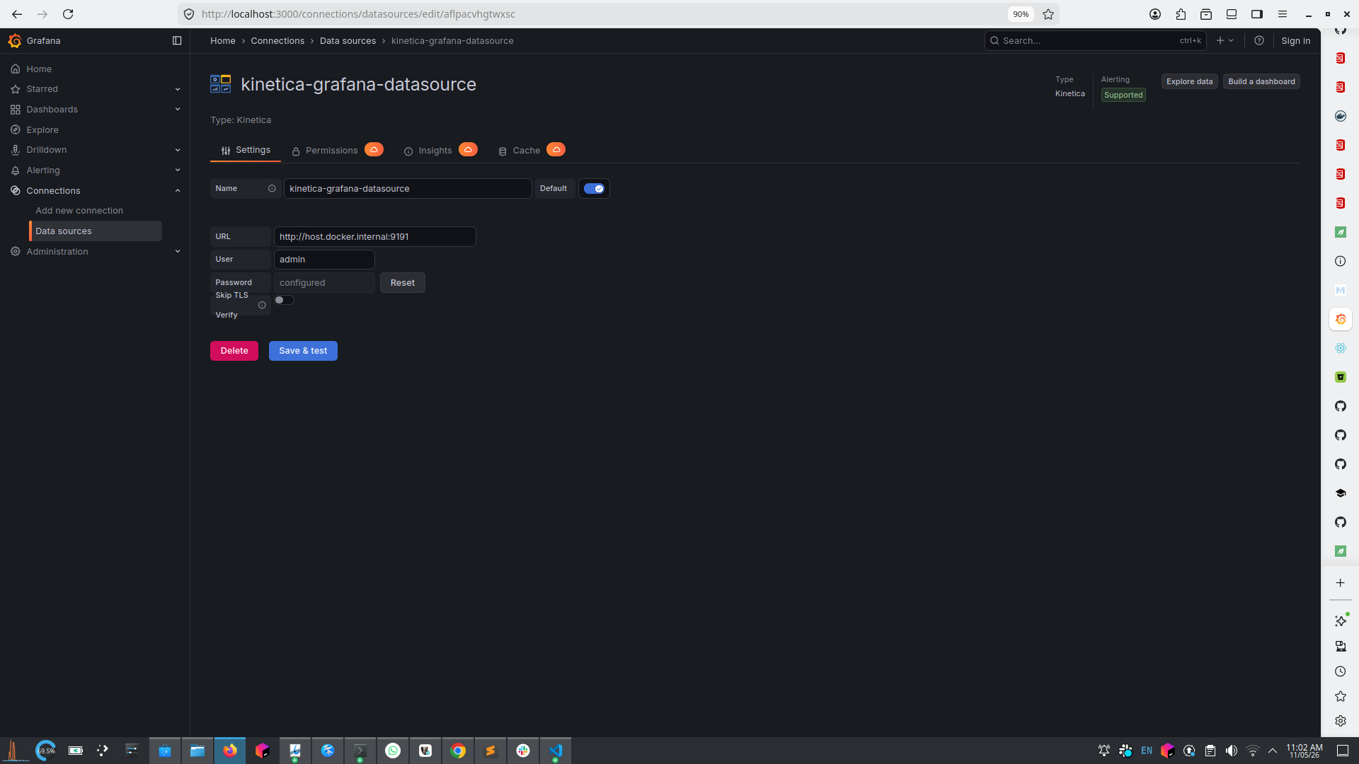Expand the Alerting menu section
Viewport: 1359px width, 764px height.
(178, 170)
